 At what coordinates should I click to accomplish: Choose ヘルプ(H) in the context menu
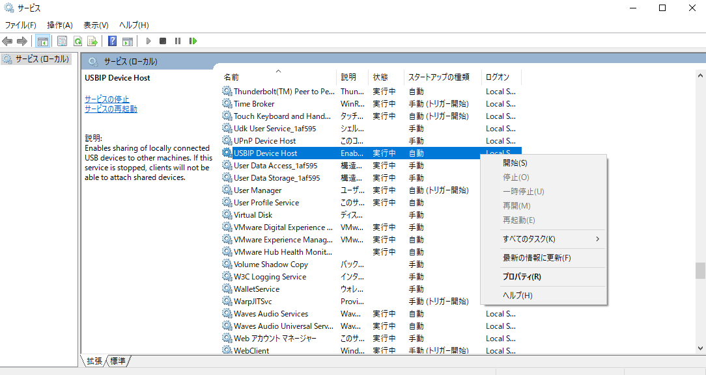point(543,296)
